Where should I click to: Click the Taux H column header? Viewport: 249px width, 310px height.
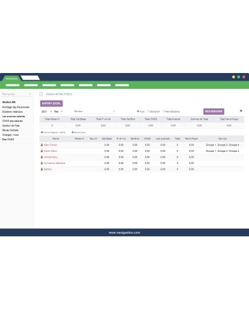tap(93, 138)
